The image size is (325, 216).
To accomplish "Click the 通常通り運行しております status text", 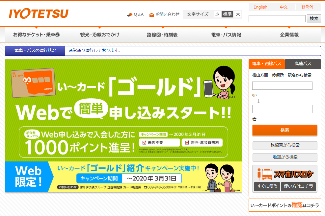I will pos(95,51).
